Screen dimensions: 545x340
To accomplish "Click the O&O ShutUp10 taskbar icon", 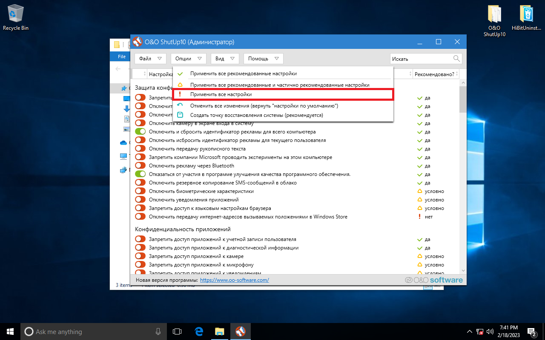I will point(240,331).
